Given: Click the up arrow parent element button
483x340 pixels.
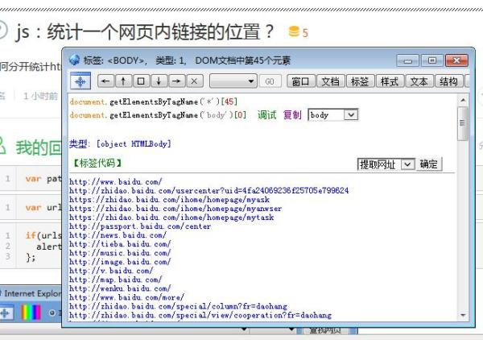Looking at the screenshot, I should [x=123, y=81].
